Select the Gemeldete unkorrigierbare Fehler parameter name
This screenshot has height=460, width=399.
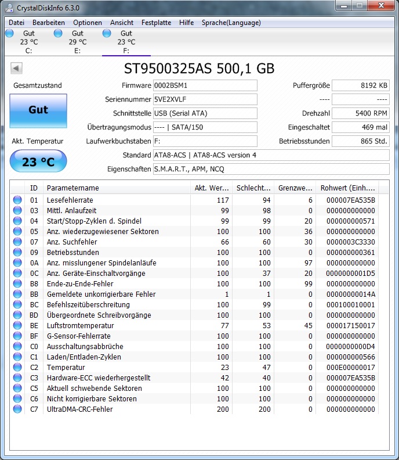coord(101,294)
